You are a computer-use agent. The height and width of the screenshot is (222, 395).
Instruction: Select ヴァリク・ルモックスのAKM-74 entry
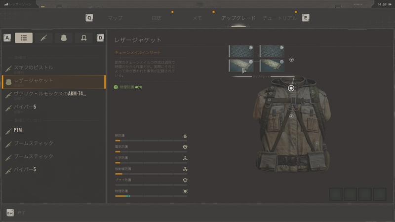(54, 95)
